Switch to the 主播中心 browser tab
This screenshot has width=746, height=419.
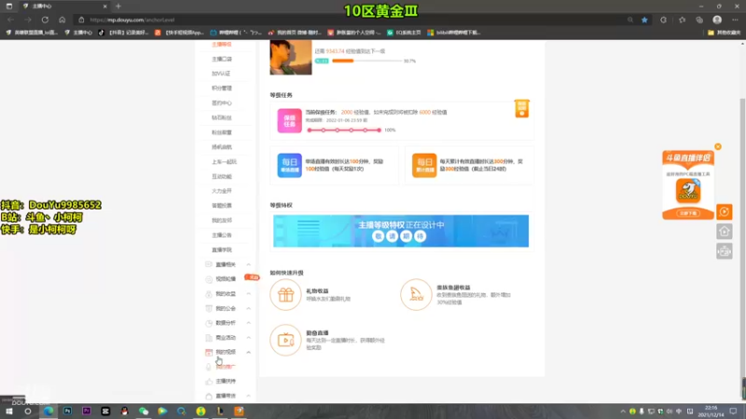click(63, 7)
